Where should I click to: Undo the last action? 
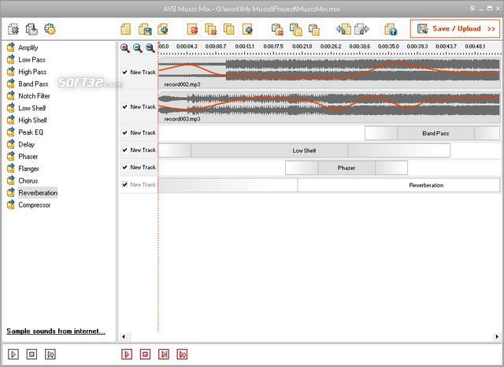coord(343,29)
